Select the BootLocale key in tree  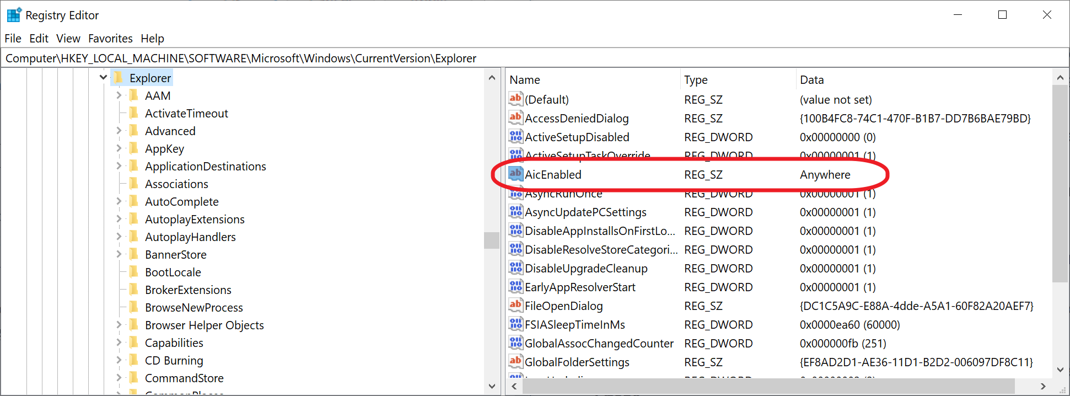[x=173, y=272]
